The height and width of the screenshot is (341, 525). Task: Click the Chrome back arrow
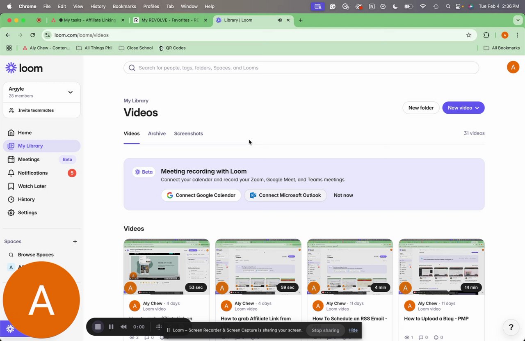(x=7, y=35)
